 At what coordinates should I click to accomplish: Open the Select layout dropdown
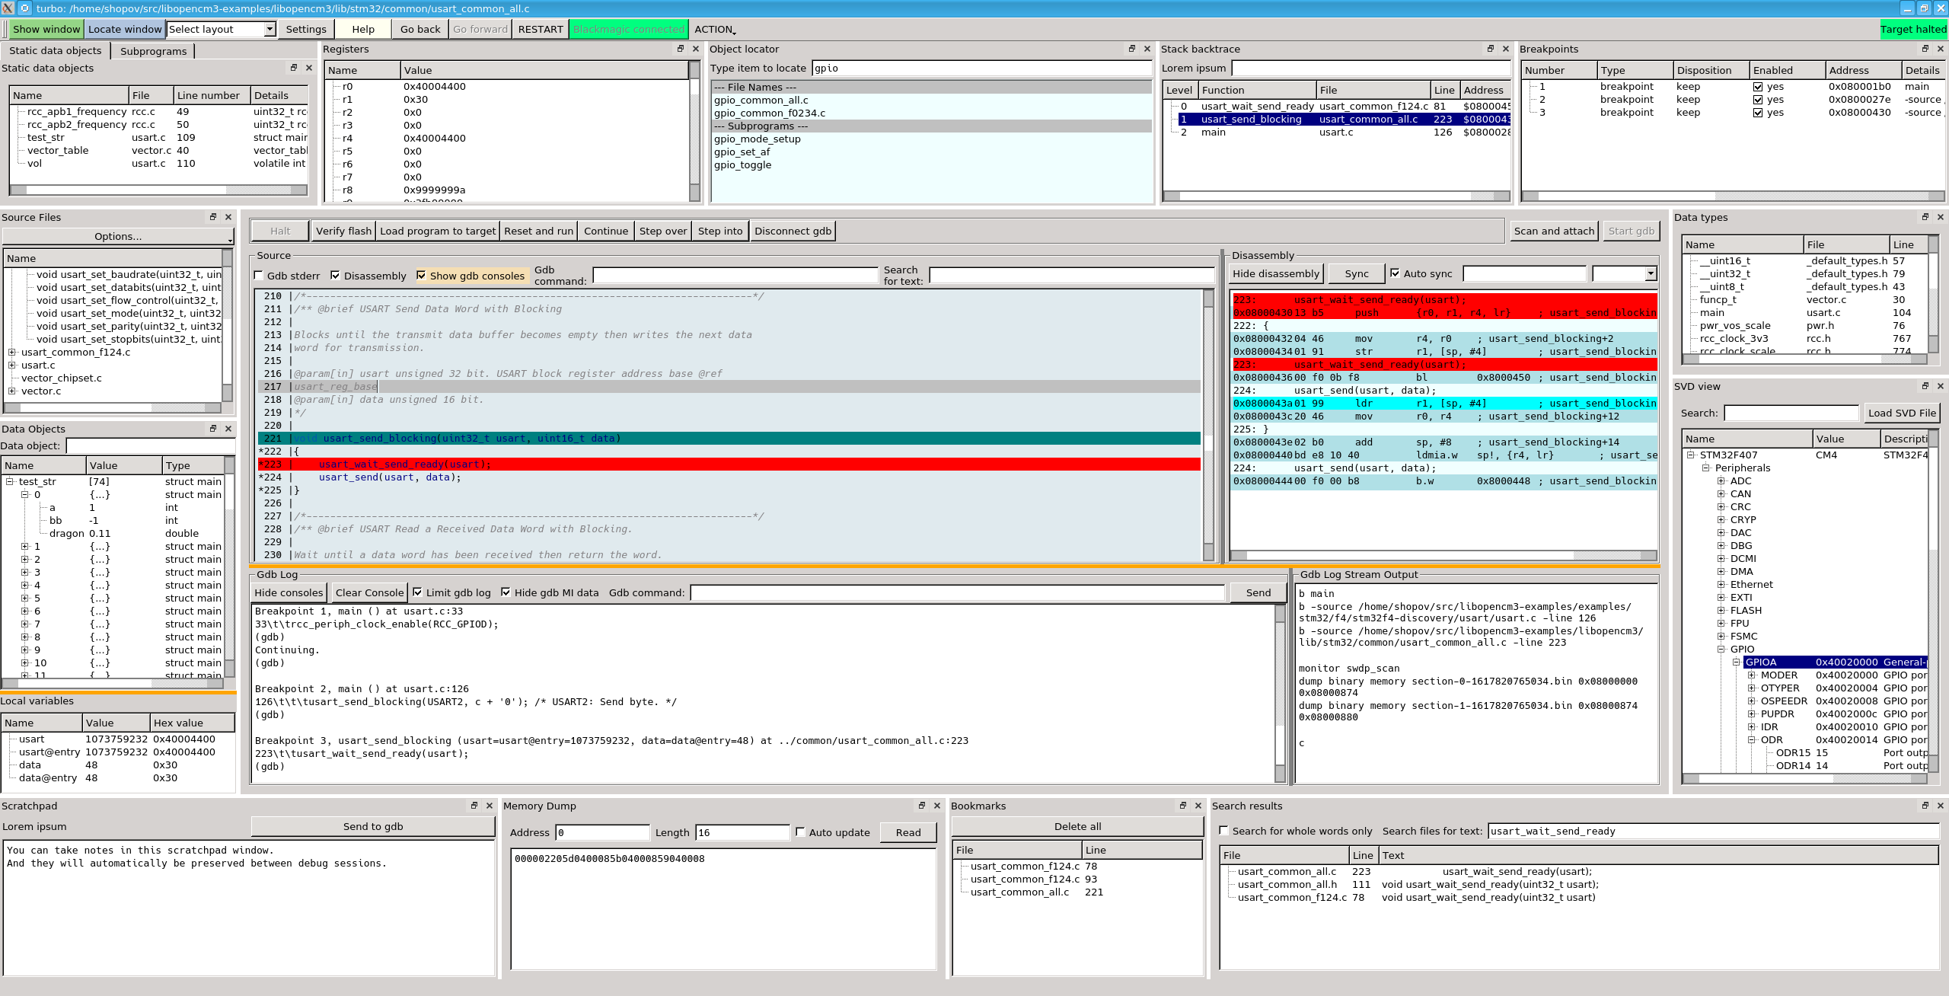point(270,29)
